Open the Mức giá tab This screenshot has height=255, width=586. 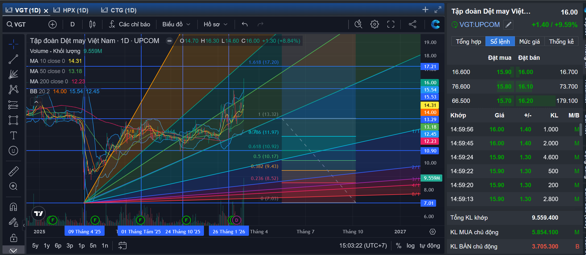[x=530, y=42]
